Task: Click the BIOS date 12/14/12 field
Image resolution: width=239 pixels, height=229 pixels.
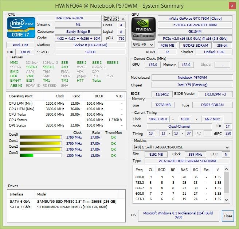Action: click(x=162, y=94)
